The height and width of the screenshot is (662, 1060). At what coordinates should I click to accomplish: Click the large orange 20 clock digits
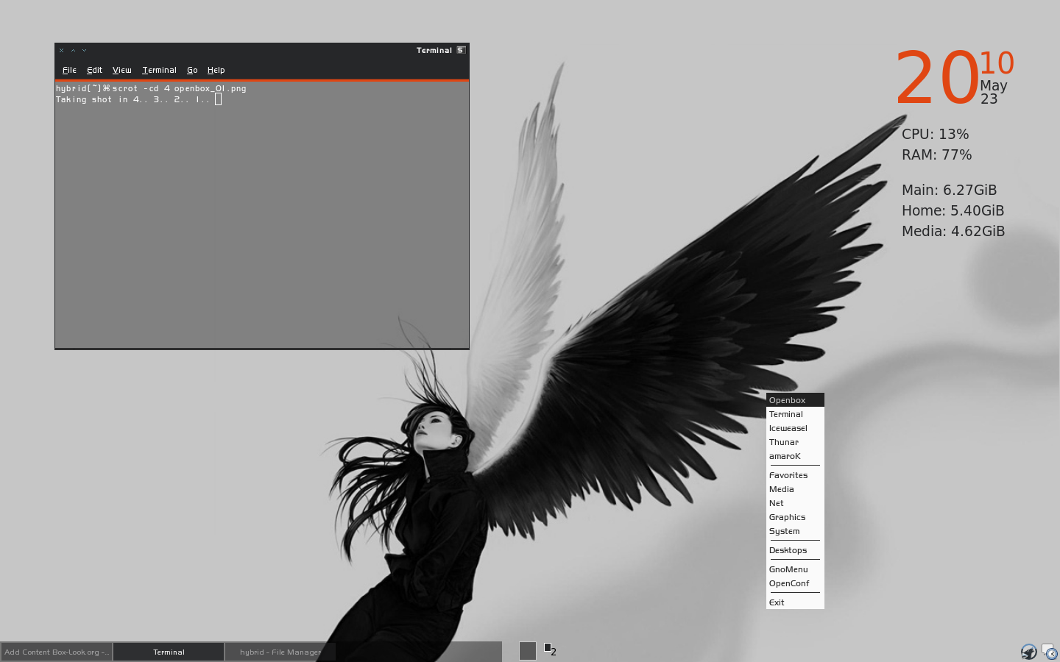coord(937,77)
